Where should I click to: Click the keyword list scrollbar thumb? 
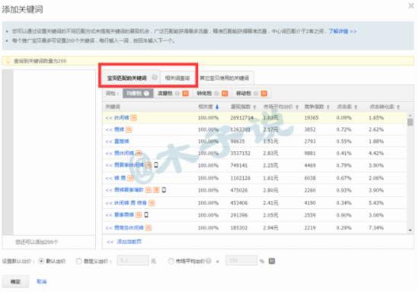(x=410, y=122)
